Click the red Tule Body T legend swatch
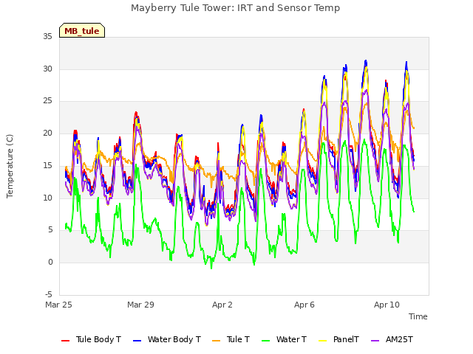 [66, 341]
